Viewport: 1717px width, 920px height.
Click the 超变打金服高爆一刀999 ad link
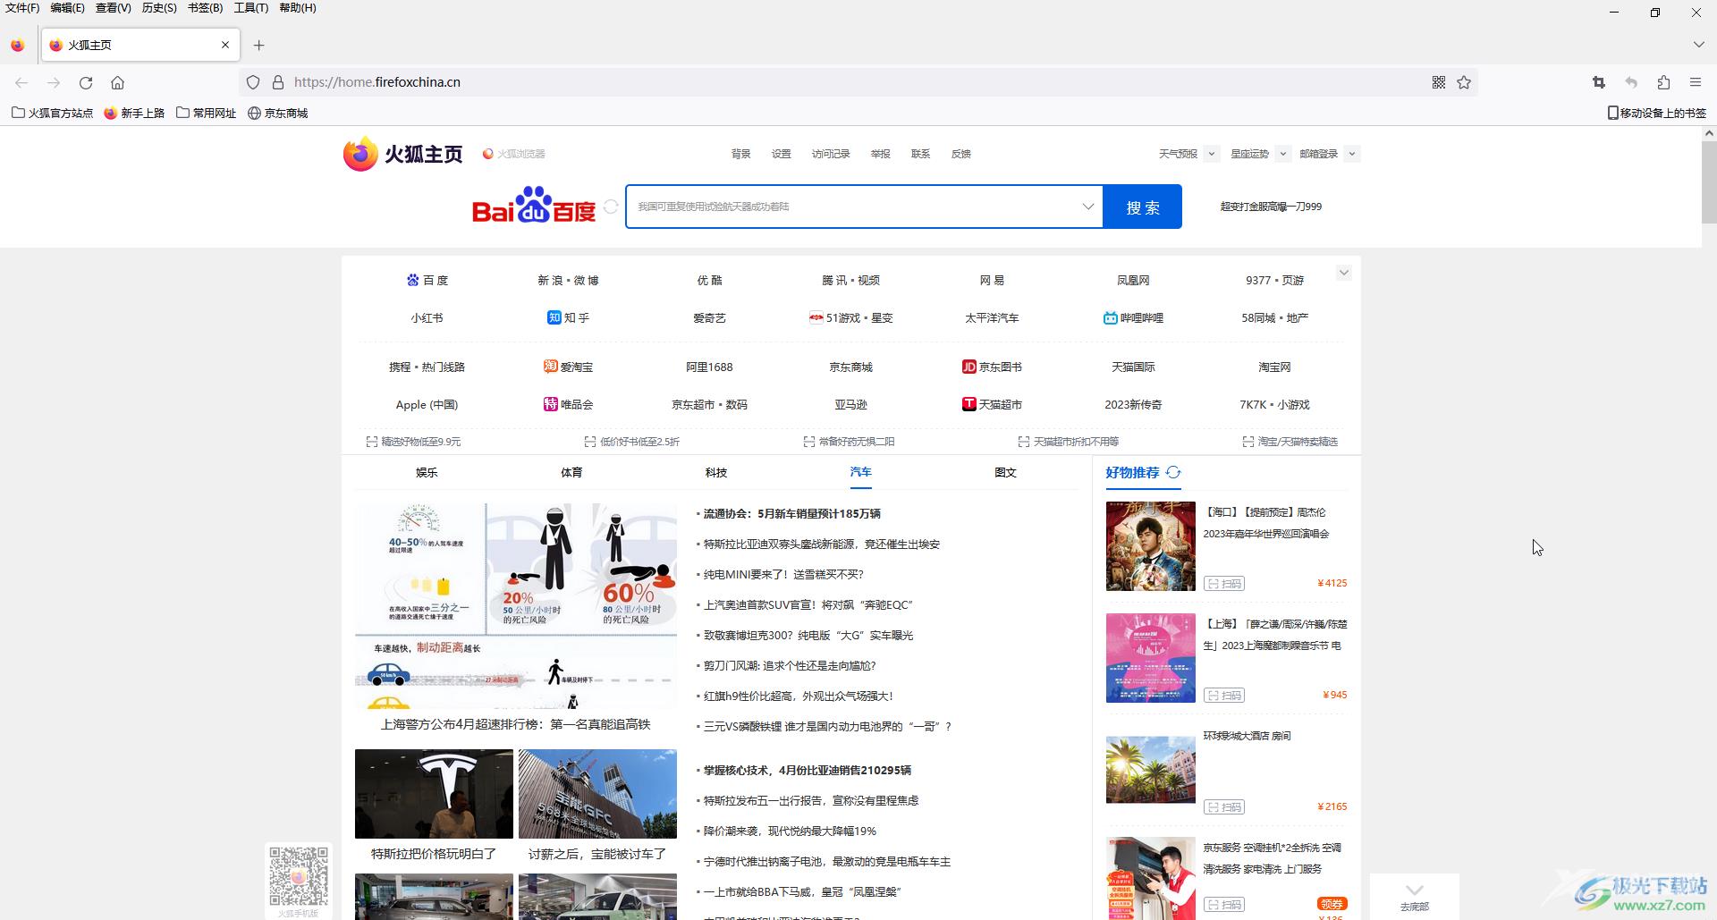[x=1271, y=207]
